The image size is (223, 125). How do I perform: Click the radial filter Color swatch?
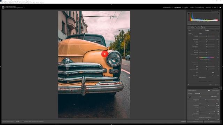click(213, 73)
